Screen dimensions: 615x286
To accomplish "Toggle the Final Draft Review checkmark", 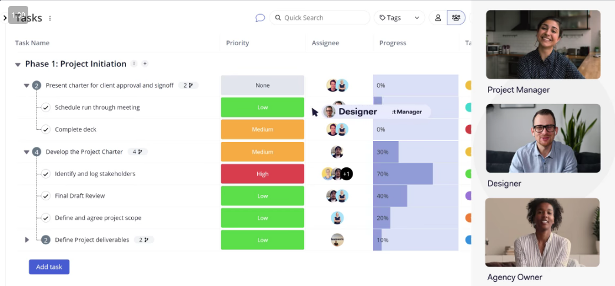I will [x=45, y=196].
